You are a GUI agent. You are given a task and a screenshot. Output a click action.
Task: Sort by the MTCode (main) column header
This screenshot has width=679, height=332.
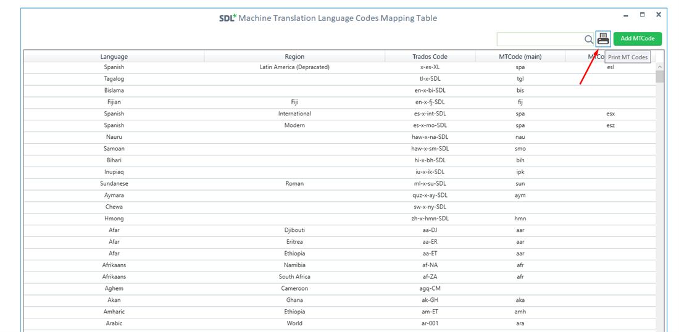(x=520, y=56)
